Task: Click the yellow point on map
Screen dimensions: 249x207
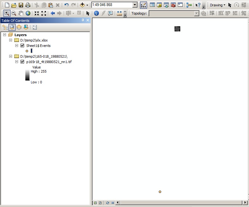Action: (x=160, y=192)
